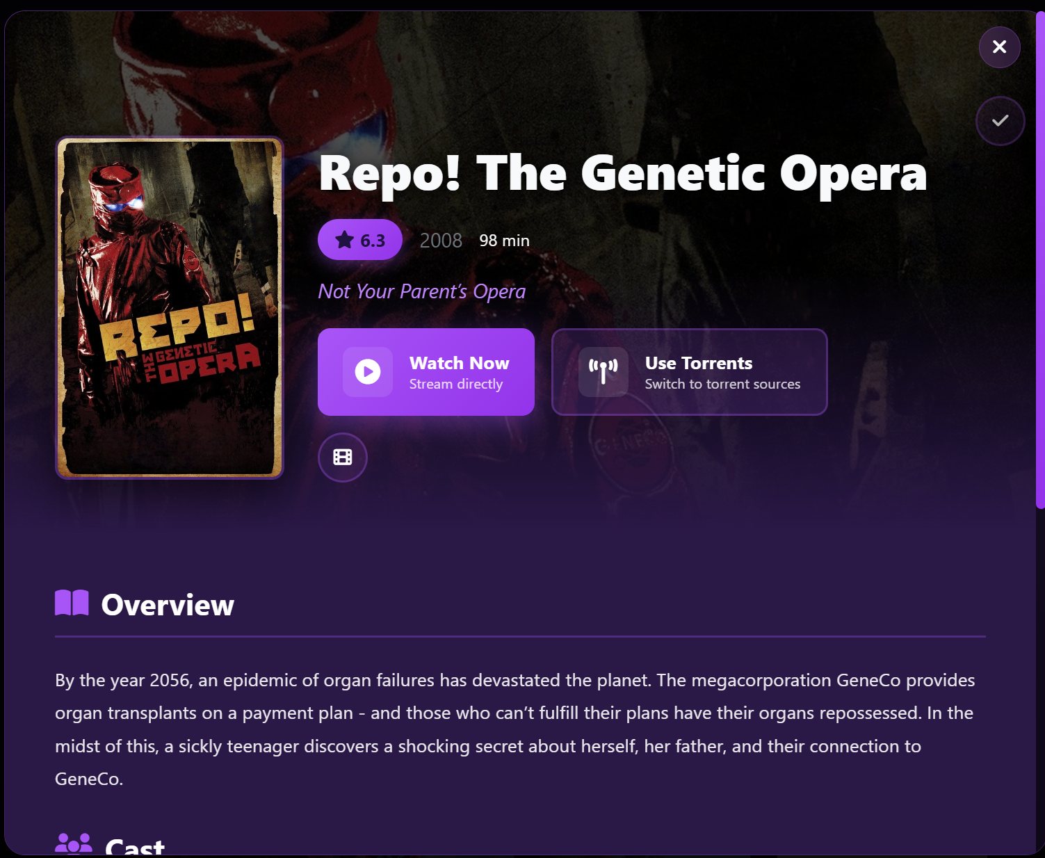Click the purple vertical scrollbar

point(1040,261)
